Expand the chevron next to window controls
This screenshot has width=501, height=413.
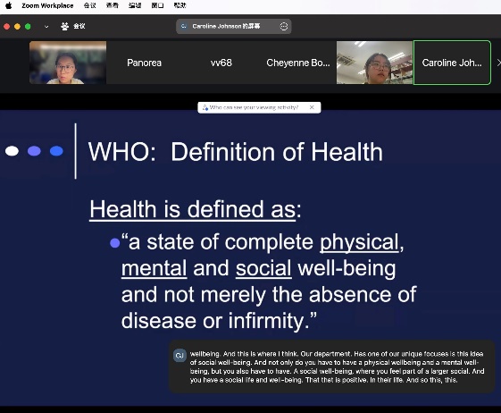(46, 27)
